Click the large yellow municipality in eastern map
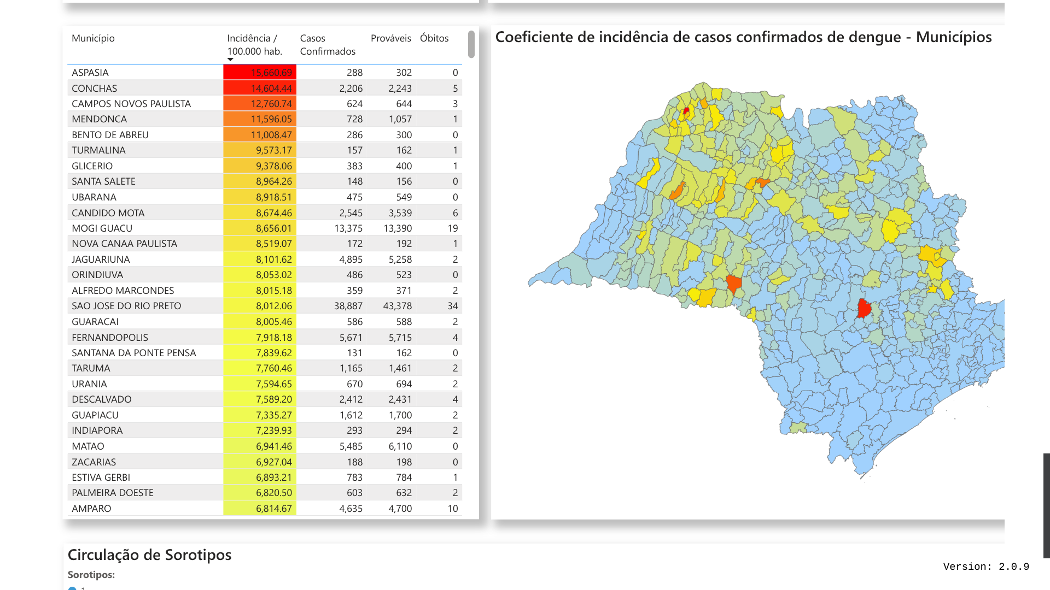 (x=890, y=231)
